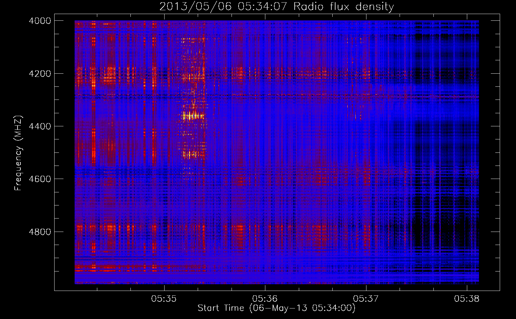Click the "Start Time (06-May-13 05:34:00)" axis title
The width and height of the screenshot is (516, 319).
(x=276, y=308)
